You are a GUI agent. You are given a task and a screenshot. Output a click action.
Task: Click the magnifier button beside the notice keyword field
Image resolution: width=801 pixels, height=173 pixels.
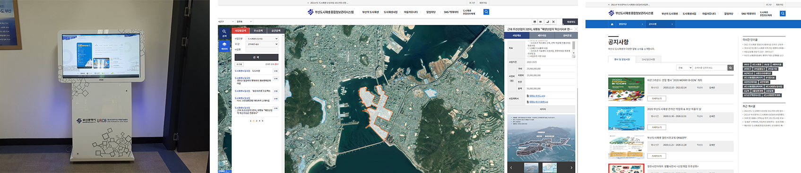731,68
